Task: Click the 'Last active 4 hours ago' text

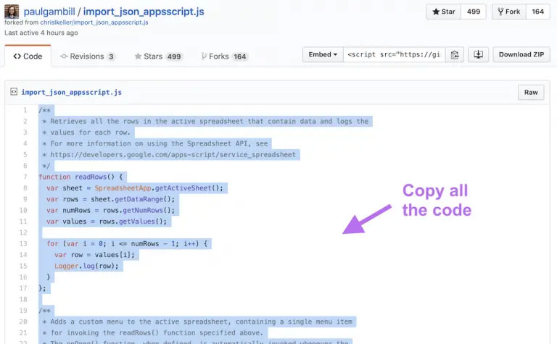Action: 41,33
